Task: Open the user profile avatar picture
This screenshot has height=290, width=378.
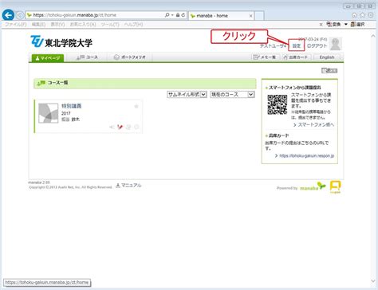Action: coord(336,44)
